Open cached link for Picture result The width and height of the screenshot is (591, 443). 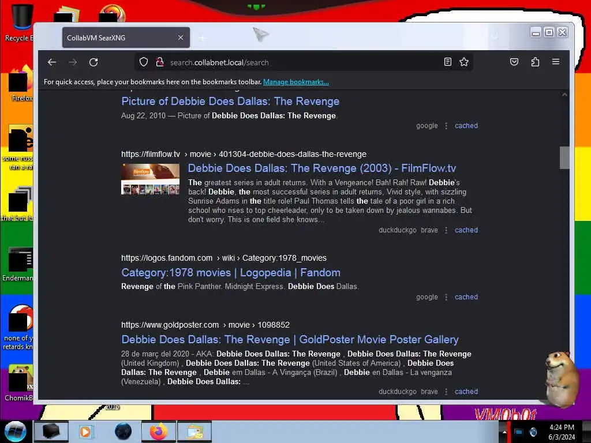(466, 126)
